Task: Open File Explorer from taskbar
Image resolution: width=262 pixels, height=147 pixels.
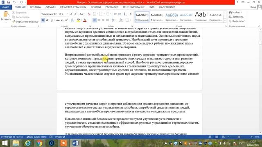Action: pyautogui.click(x=16, y=143)
